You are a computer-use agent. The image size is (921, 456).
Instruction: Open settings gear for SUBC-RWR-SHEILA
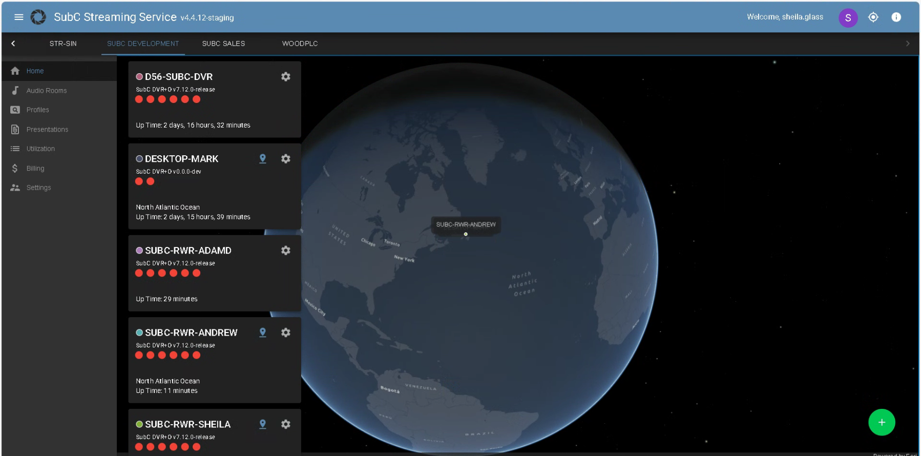click(x=286, y=424)
